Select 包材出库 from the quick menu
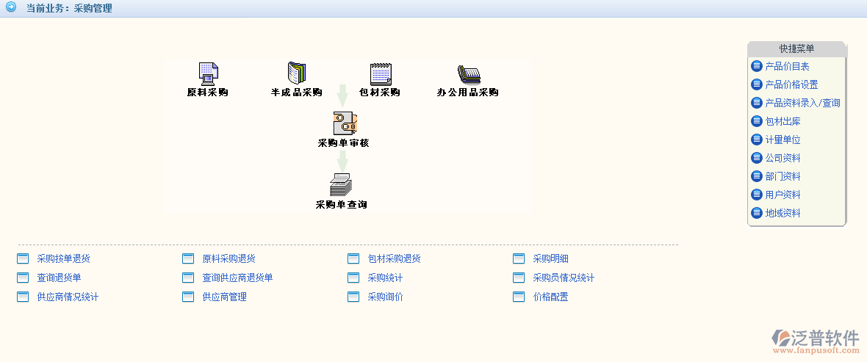Viewport: 867px width, 362px height. pyautogui.click(x=783, y=121)
